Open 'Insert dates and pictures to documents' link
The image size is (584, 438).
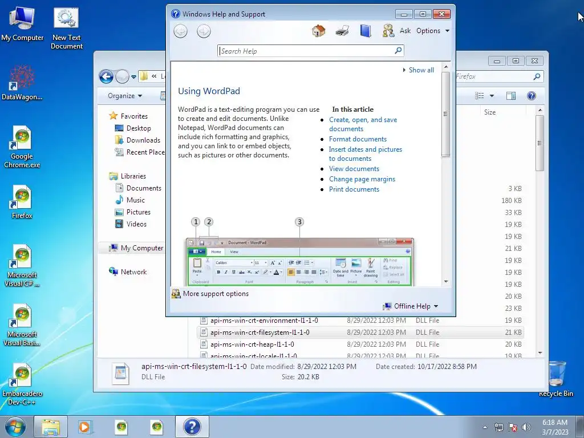click(366, 154)
